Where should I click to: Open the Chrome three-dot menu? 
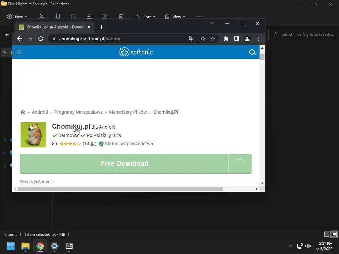click(x=258, y=39)
